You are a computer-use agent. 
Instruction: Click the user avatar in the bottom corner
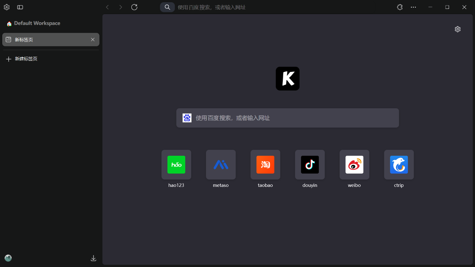click(x=8, y=258)
